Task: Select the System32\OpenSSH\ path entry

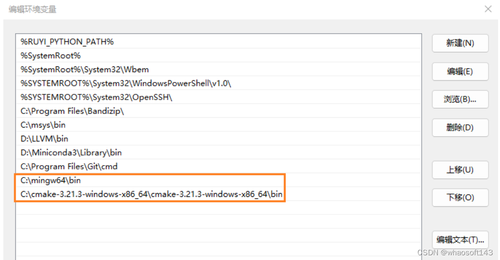Action: pyautogui.click(x=218, y=97)
